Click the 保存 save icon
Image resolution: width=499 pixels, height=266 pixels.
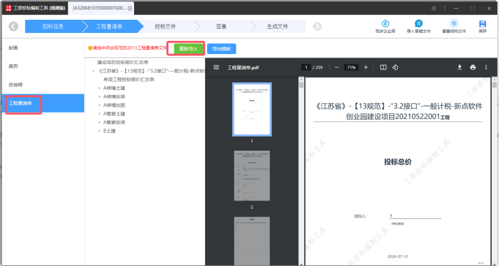[482, 24]
